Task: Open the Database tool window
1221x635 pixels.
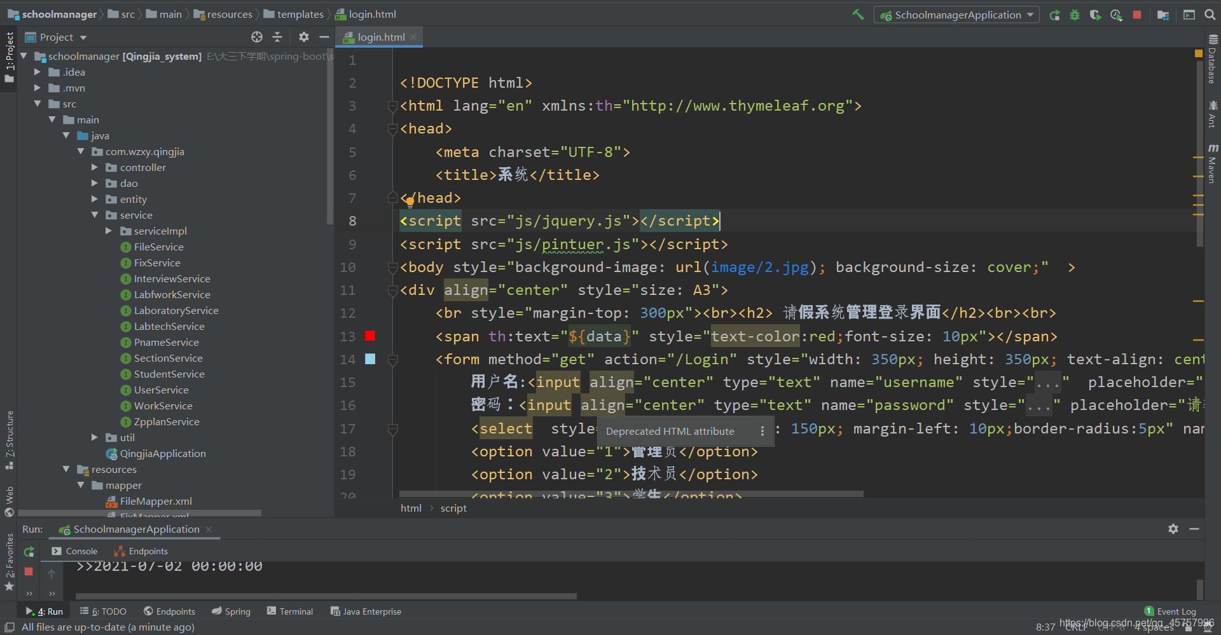Action: point(1213,60)
